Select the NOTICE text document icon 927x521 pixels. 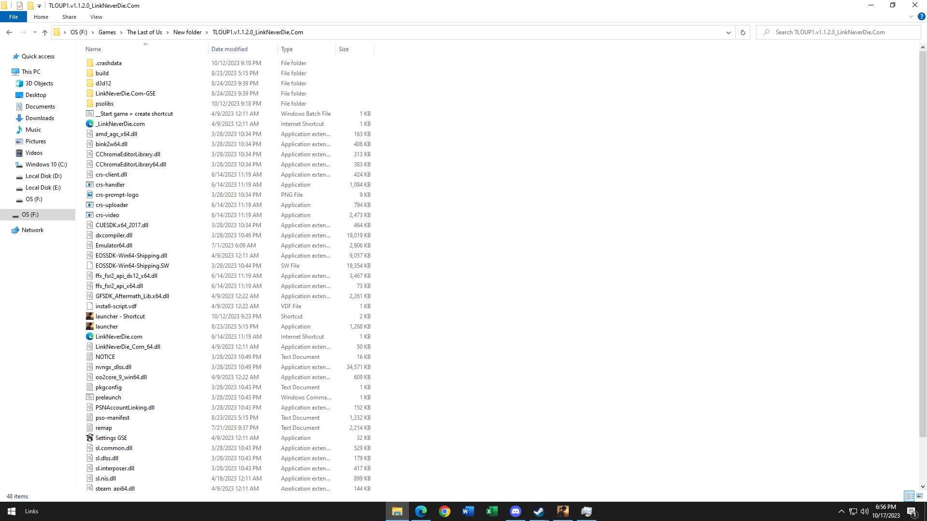tap(90, 357)
